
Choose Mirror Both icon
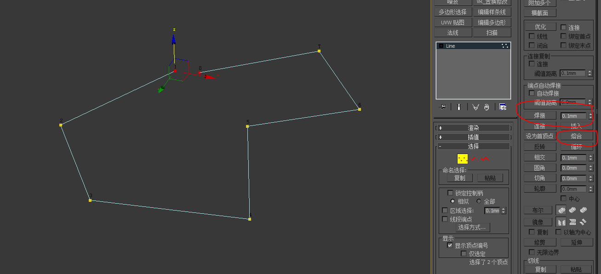[584, 222]
